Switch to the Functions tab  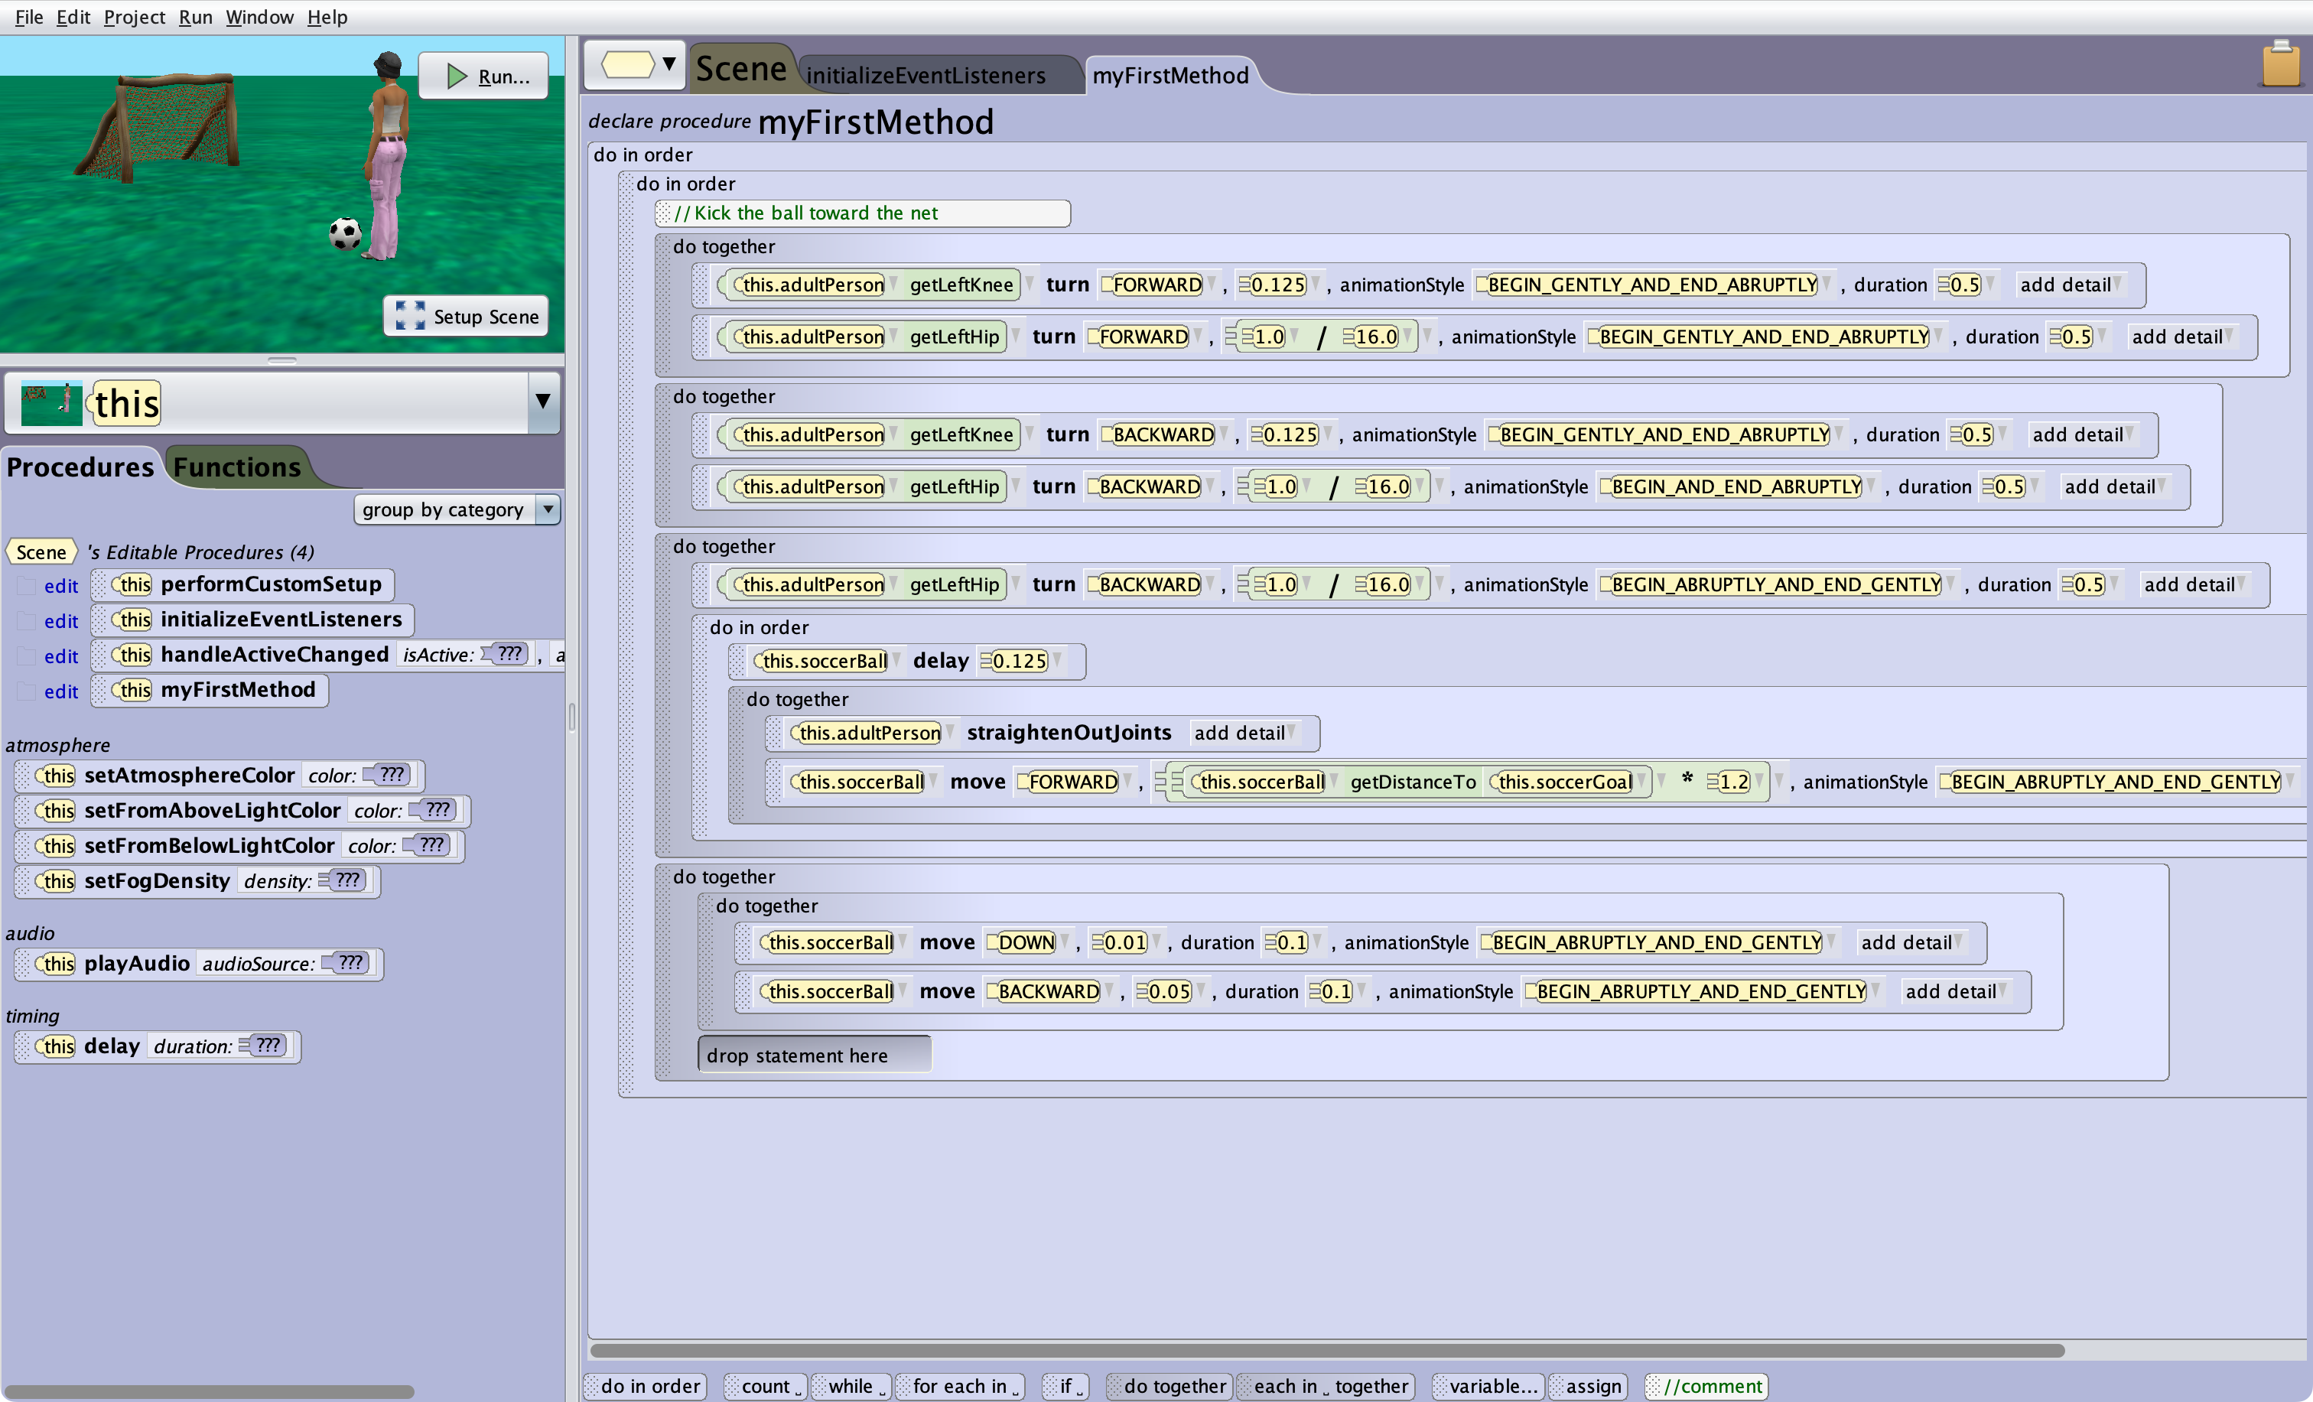(x=239, y=467)
